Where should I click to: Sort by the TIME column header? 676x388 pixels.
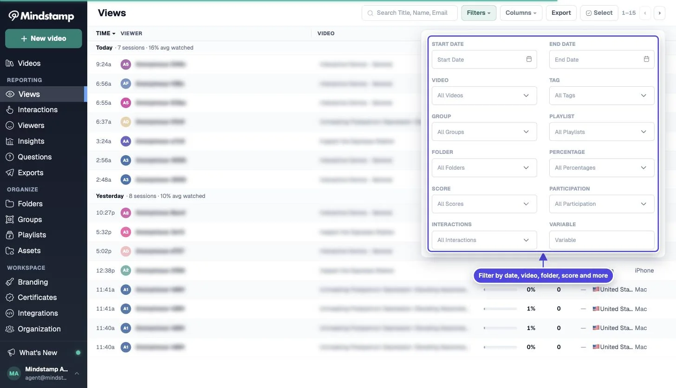pos(106,33)
